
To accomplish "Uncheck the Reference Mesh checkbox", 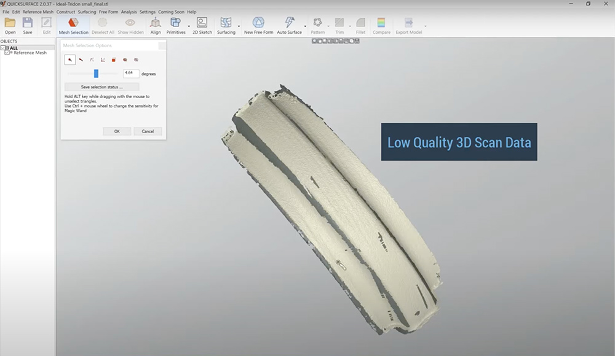I will [7, 53].
